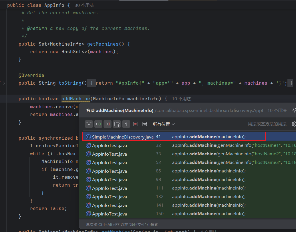296x232 pixels.
Task: Click the addMachine method name in editor
Action: pos(76,99)
